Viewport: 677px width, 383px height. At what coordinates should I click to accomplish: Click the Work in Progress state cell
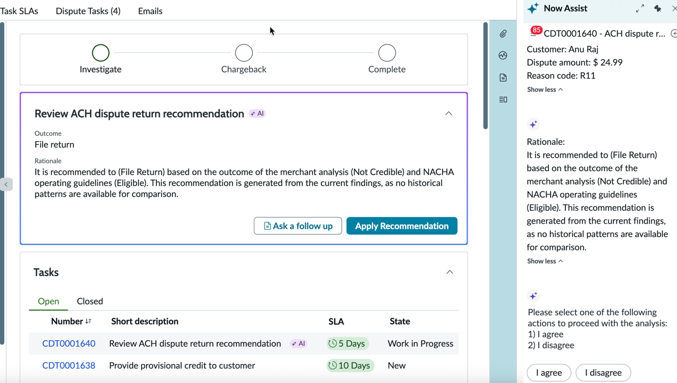[420, 344]
